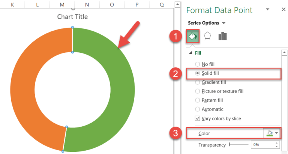
Task: Select the Solid fill option
Action: [197, 73]
